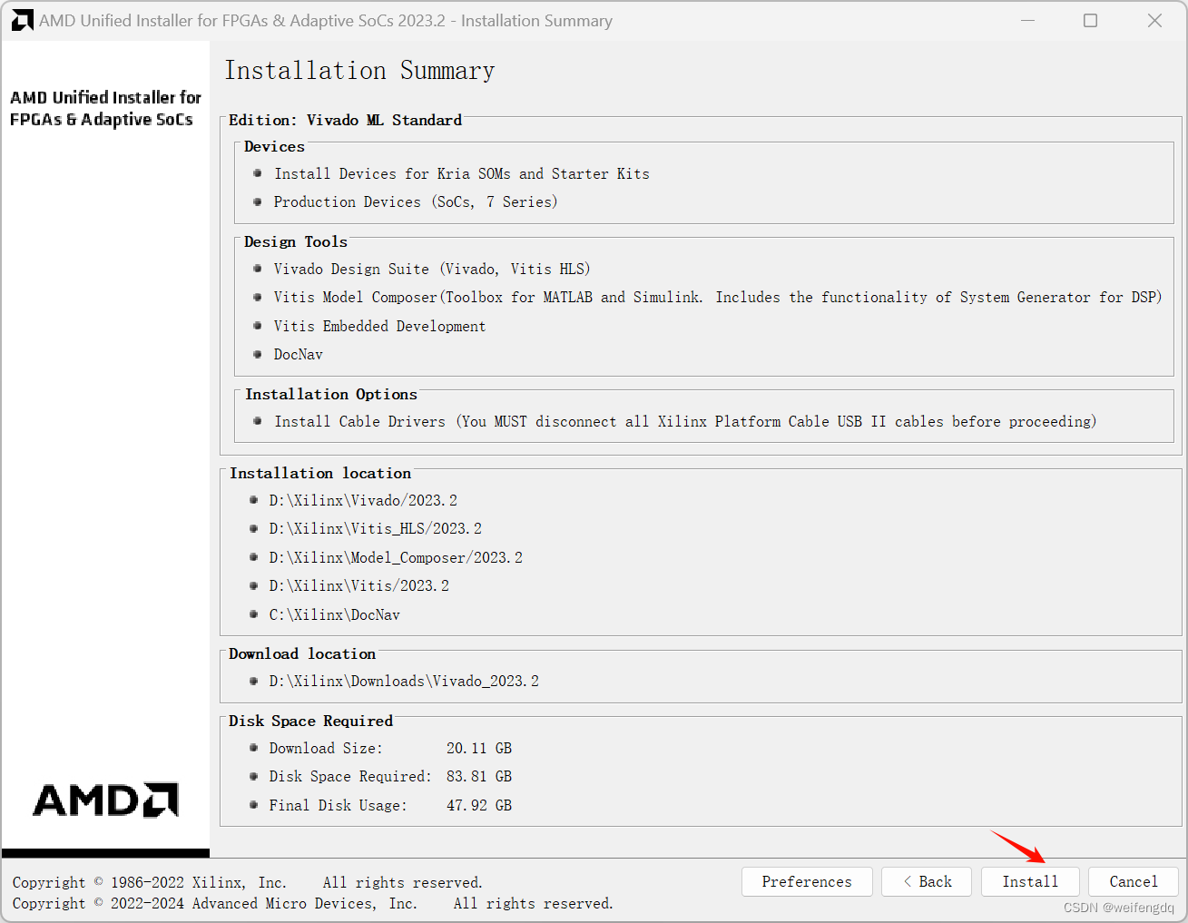This screenshot has width=1188, height=923.
Task: Click the 'Install Cable Drivers' option text
Action: click(x=685, y=421)
